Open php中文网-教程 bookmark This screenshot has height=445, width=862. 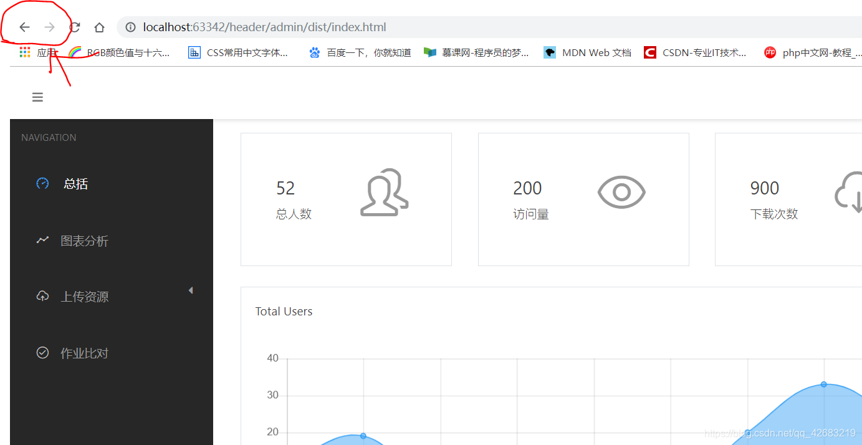[813, 52]
